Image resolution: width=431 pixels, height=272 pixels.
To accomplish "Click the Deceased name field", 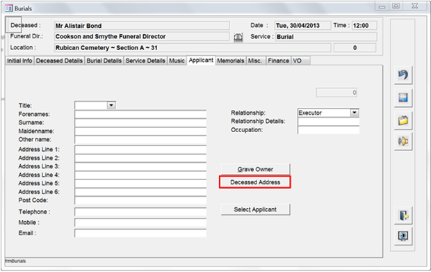I will [142, 26].
